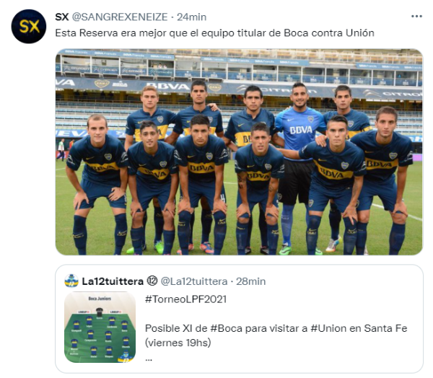Expand the truncated quoted tweet ellipsis
The image size is (433, 378).
pos(149,359)
